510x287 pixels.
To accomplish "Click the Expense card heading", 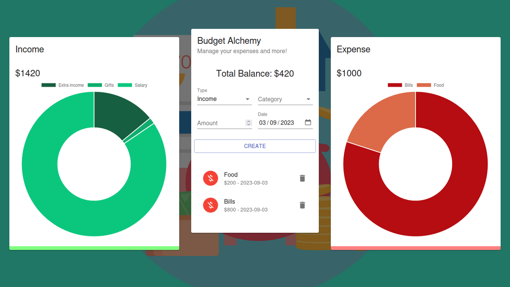I will click(353, 49).
